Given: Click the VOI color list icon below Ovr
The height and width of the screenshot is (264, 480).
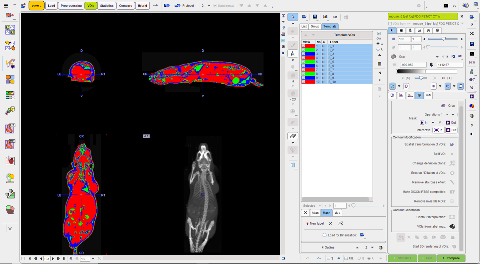Looking at the screenshot, I should click(x=379, y=64).
